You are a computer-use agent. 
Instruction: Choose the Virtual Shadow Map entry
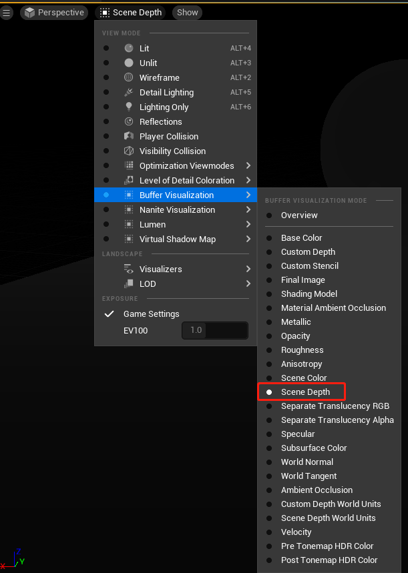point(176,239)
